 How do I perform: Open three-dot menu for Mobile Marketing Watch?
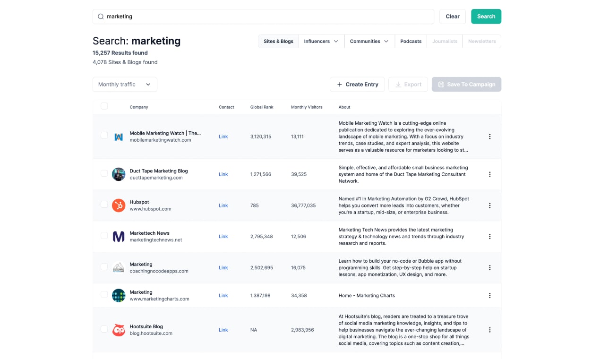489,137
